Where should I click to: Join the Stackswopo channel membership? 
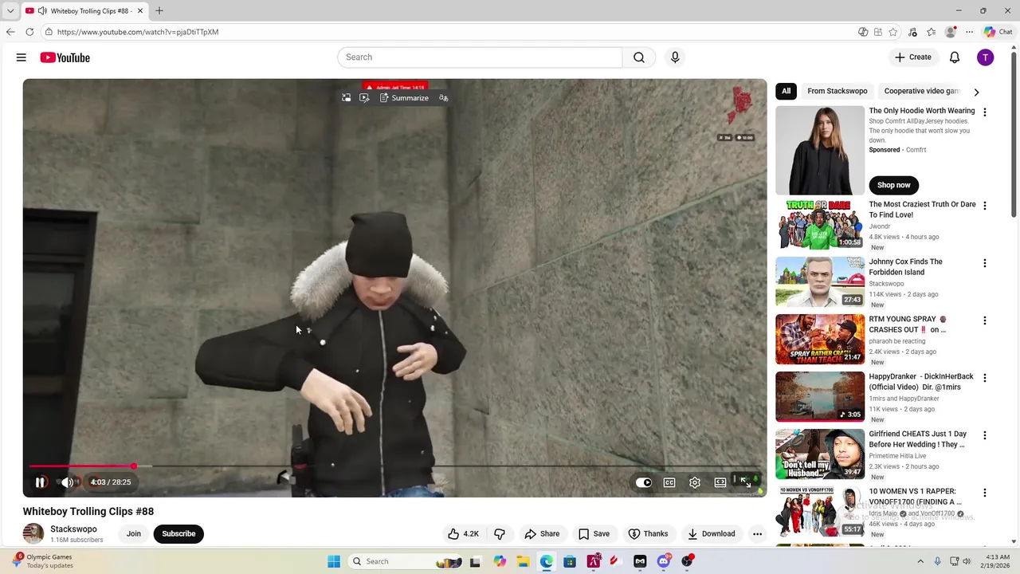pos(134,534)
